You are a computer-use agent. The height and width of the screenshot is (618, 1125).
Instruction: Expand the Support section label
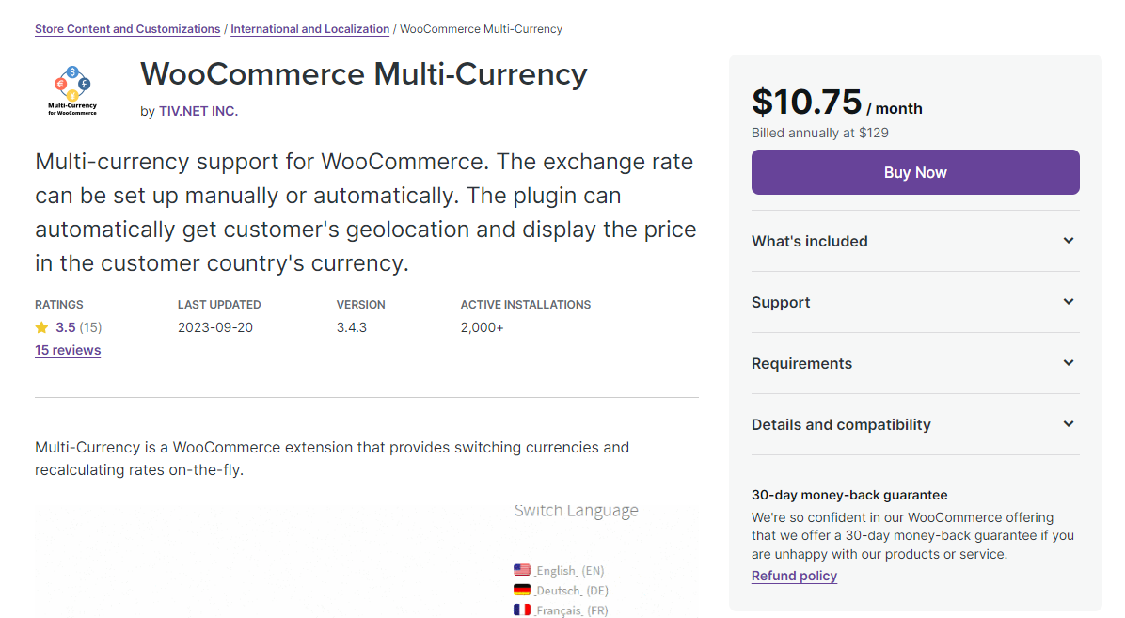tap(781, 302)
